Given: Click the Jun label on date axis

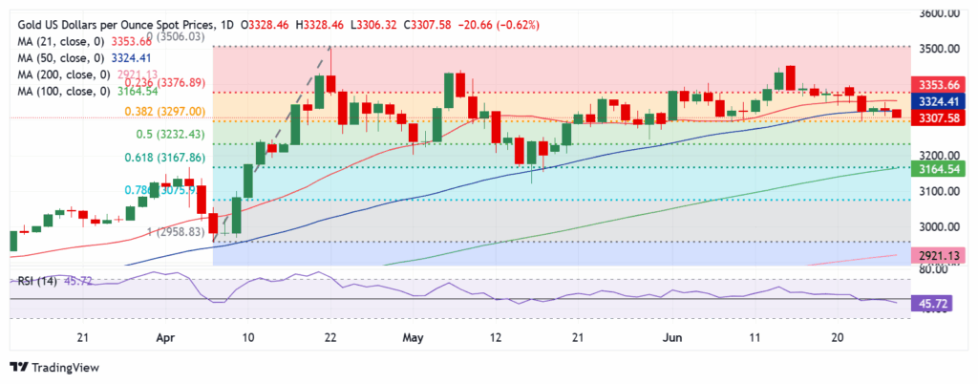Looking at the screenshot, I should tap(672, 338).
